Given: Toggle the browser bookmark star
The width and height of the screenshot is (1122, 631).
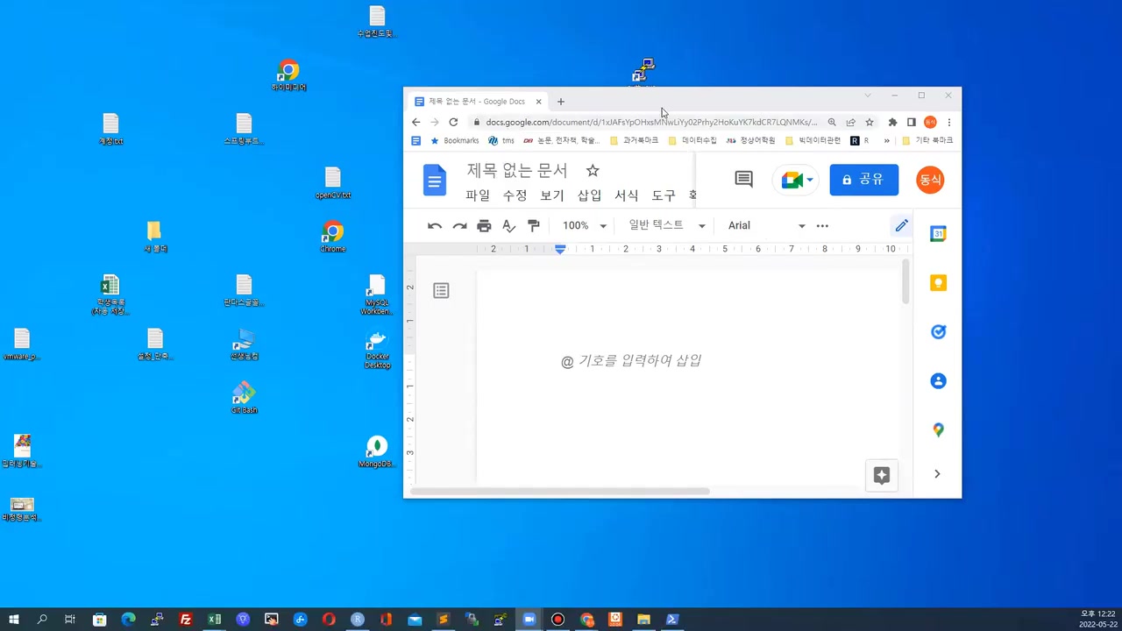Looking at the screenshot, I should (x=869, y=122).
